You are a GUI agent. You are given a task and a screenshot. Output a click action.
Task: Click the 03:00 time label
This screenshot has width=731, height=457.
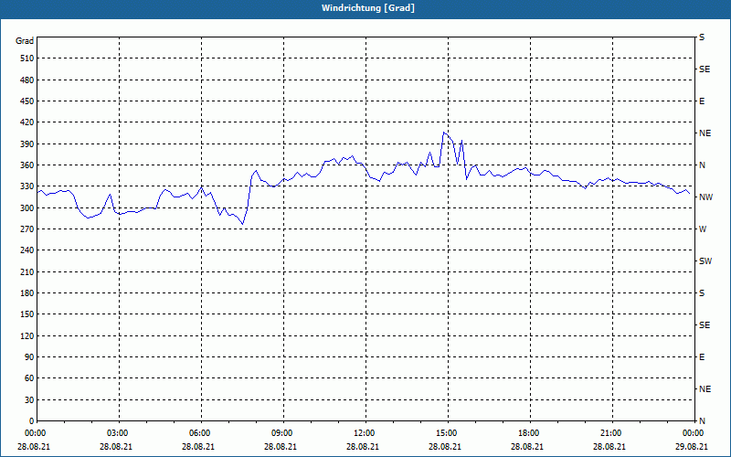tap(117, 433)
